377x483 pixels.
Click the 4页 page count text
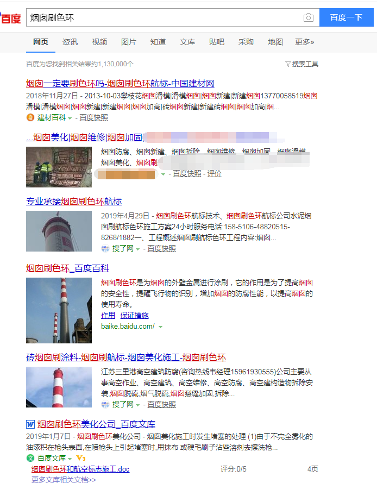312,469
